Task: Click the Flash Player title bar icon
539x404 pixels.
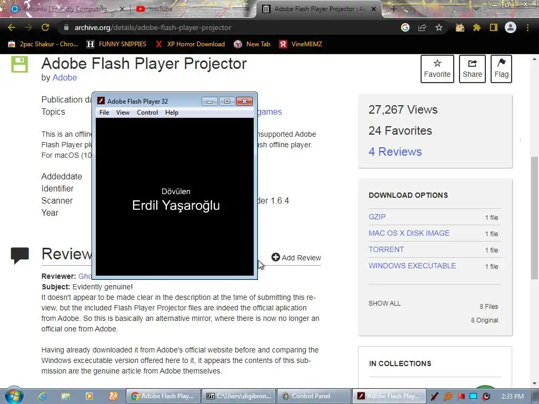Action: coord(101,100)
